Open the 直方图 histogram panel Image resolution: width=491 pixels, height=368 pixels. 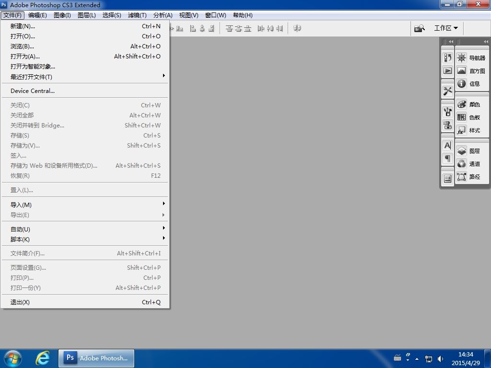[x=471, y=71]
